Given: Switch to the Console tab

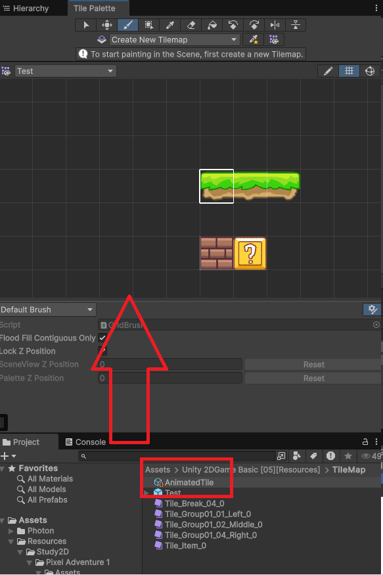Looking at the screenshot, I should coord(86,442).
